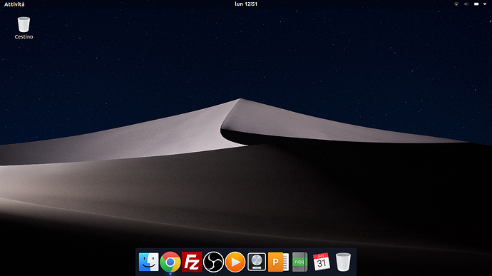The width and height of the screenshot is (492, 276).
Task: Click the battery indicator in top bar
Action: click(x=476, y=4)
